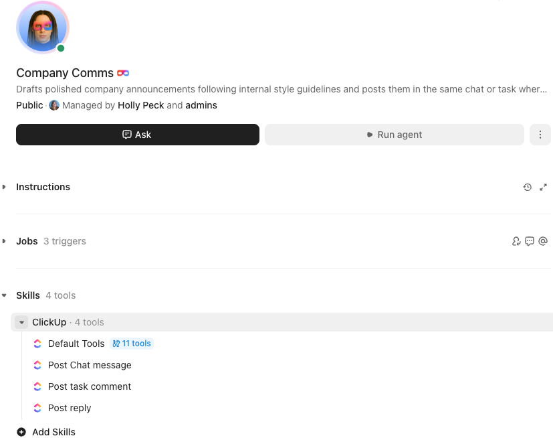Click the ClickUp icon beside Post task comment

37,386
